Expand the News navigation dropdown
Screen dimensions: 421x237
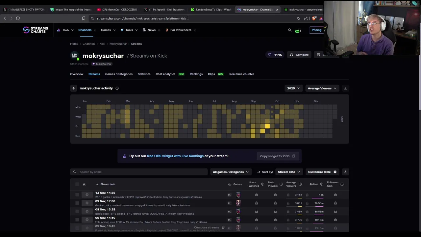(x=151, y=30)
